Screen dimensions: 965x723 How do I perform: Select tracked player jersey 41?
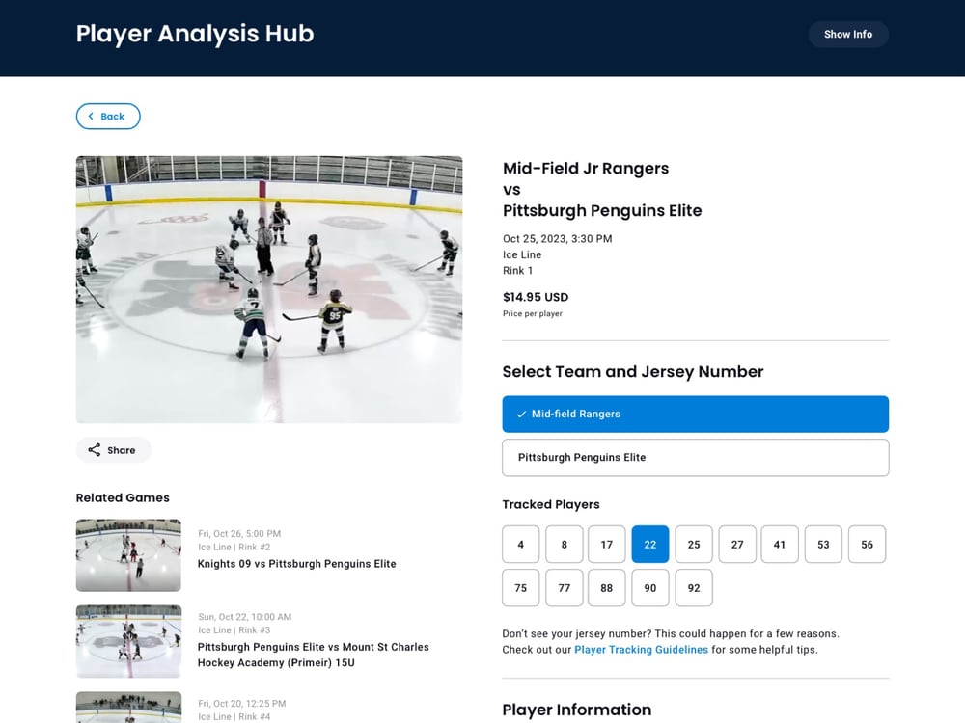780,544
